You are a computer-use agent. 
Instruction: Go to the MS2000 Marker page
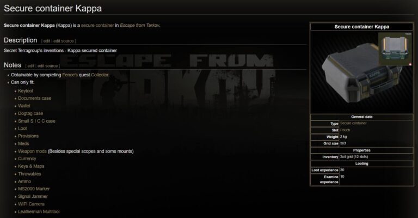click(x=34, y=189)
